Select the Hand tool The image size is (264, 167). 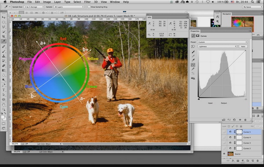click(x=4, y=105)
